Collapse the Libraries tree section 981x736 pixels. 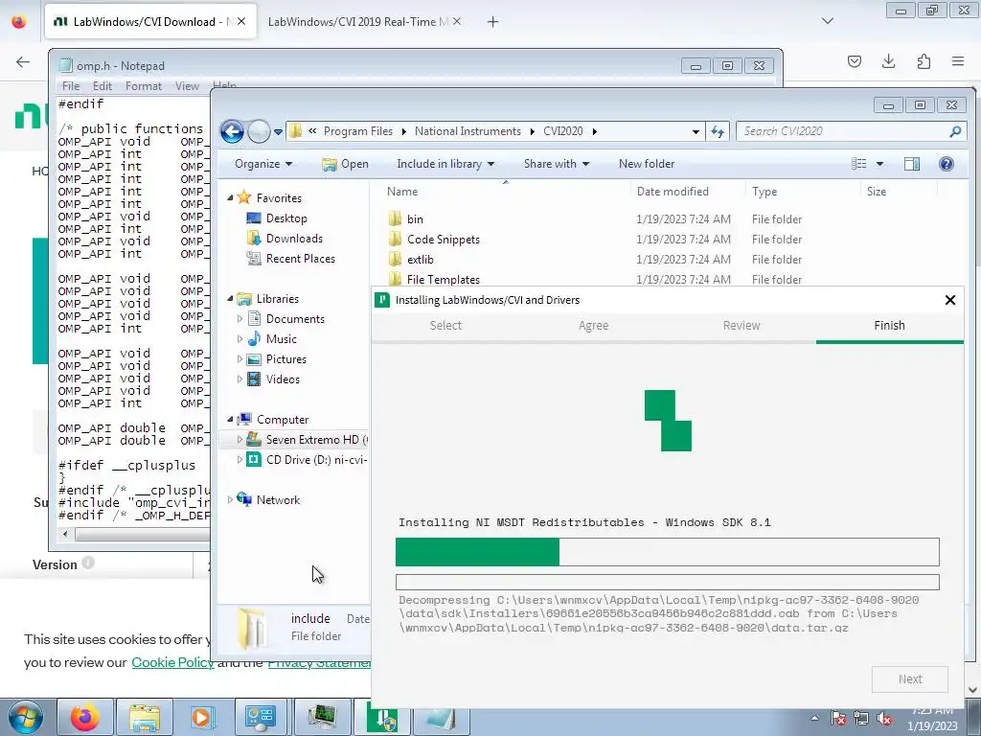pos(230,299)
